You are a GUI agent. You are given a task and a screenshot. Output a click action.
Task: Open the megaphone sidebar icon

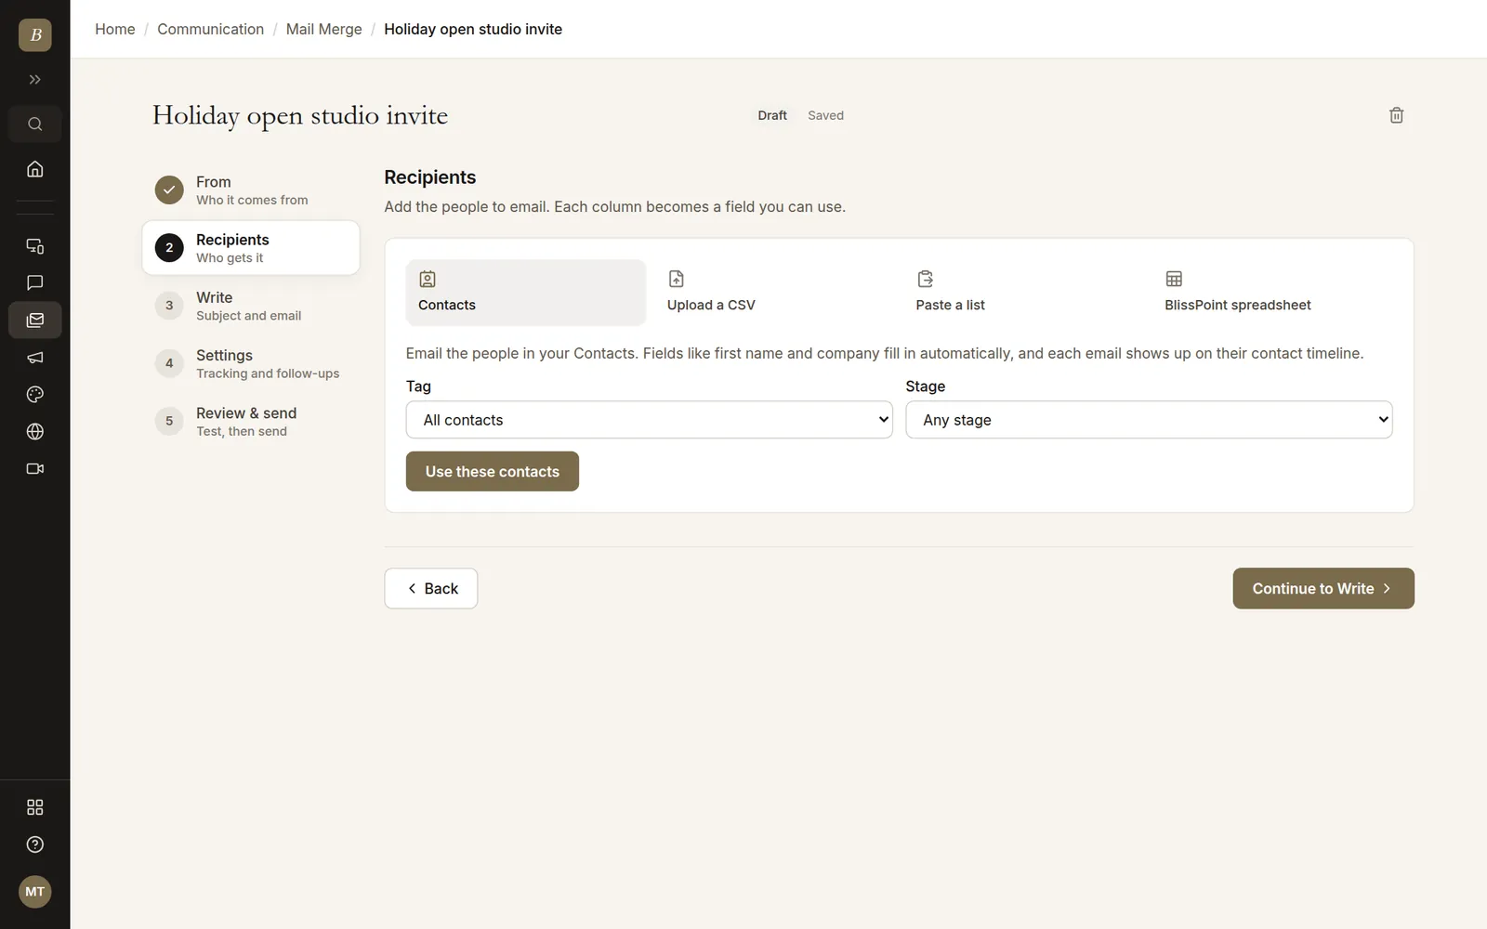(34, 357)
